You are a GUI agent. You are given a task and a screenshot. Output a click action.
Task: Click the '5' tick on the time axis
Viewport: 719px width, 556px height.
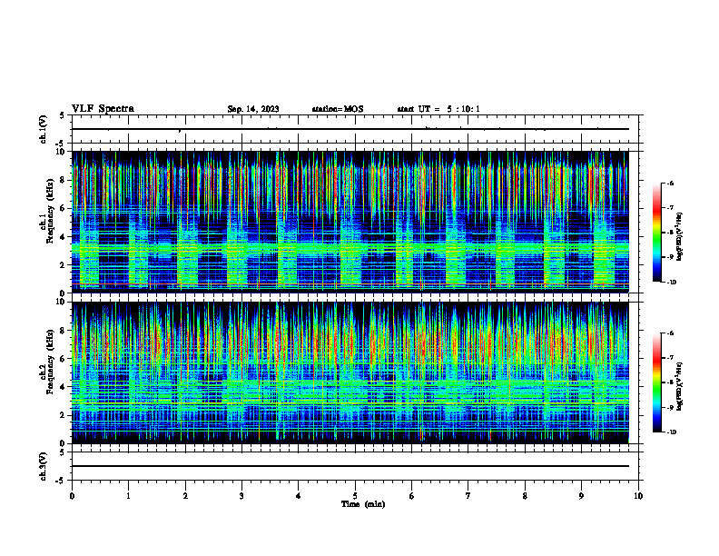(x=355, y=496)
